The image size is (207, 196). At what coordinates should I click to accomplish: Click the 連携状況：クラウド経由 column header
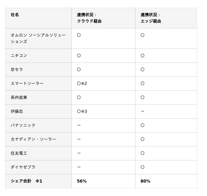89,18
